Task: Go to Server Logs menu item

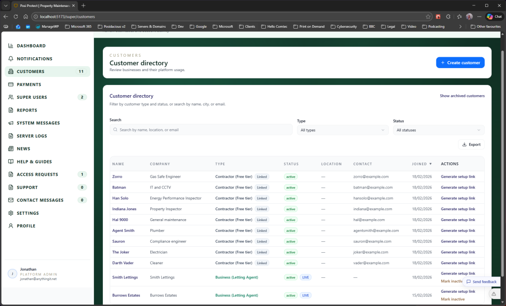Action: (x=34, y=136)
